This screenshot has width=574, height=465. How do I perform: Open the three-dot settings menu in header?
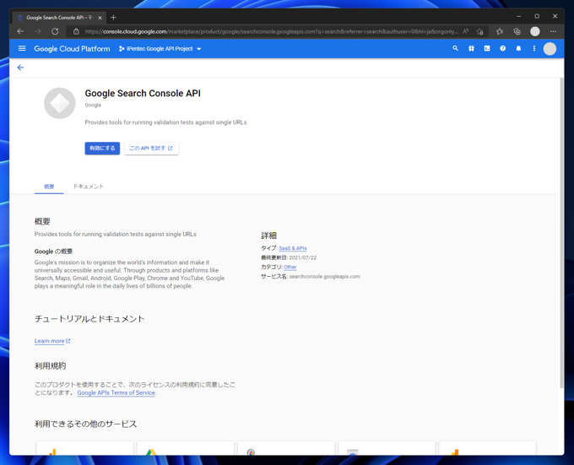[x=534, y=48]
